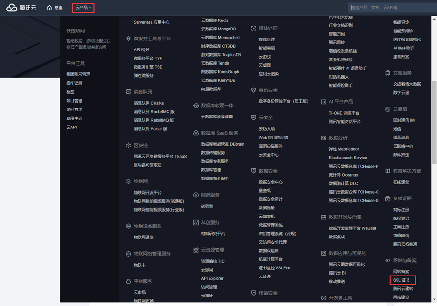Click the 云安全 shield icon
The image size is (437, 306).
pyautogui.click(x=253, y=118)
